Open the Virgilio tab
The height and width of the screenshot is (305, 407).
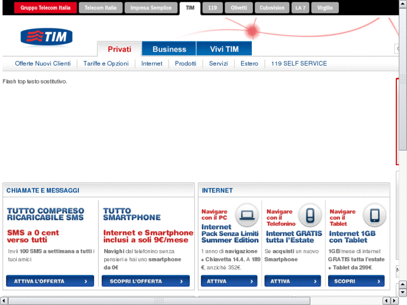point(325,8)
